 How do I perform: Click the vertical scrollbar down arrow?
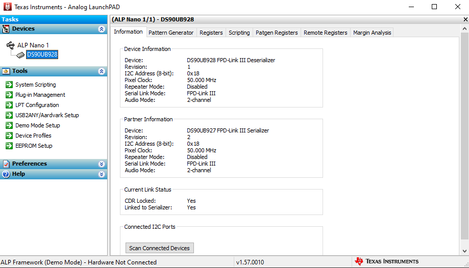[x=464, y=251]
